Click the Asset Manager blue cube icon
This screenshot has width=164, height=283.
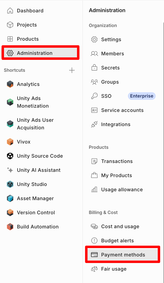(x=10, y=198)
